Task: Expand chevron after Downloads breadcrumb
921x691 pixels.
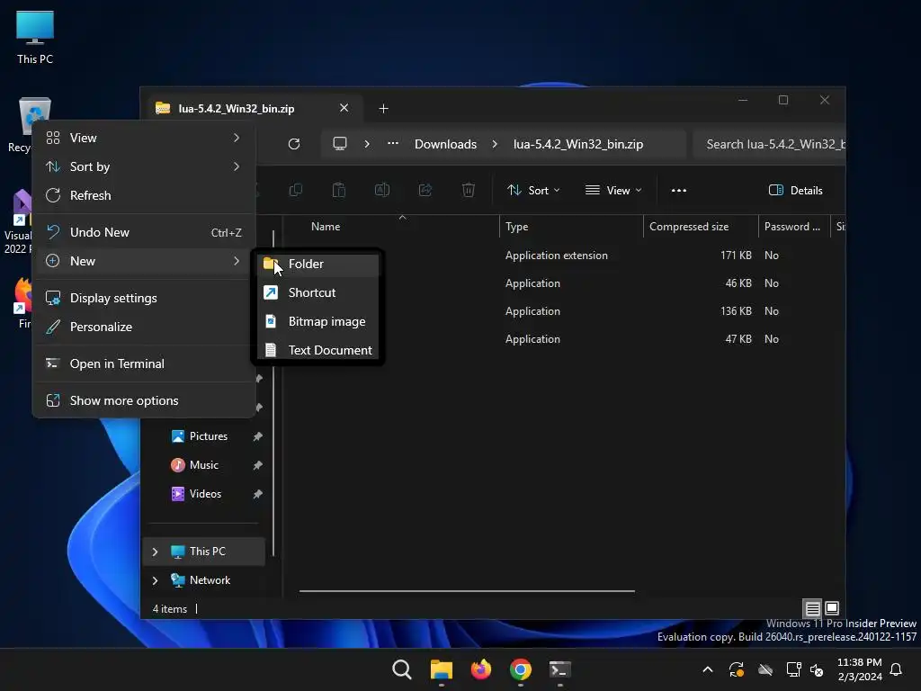Action: [495, 144]
